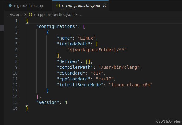Screen dimensions: 182x125
Task: Close the c_cpp_properties.json tab
Action: [104, 6]
